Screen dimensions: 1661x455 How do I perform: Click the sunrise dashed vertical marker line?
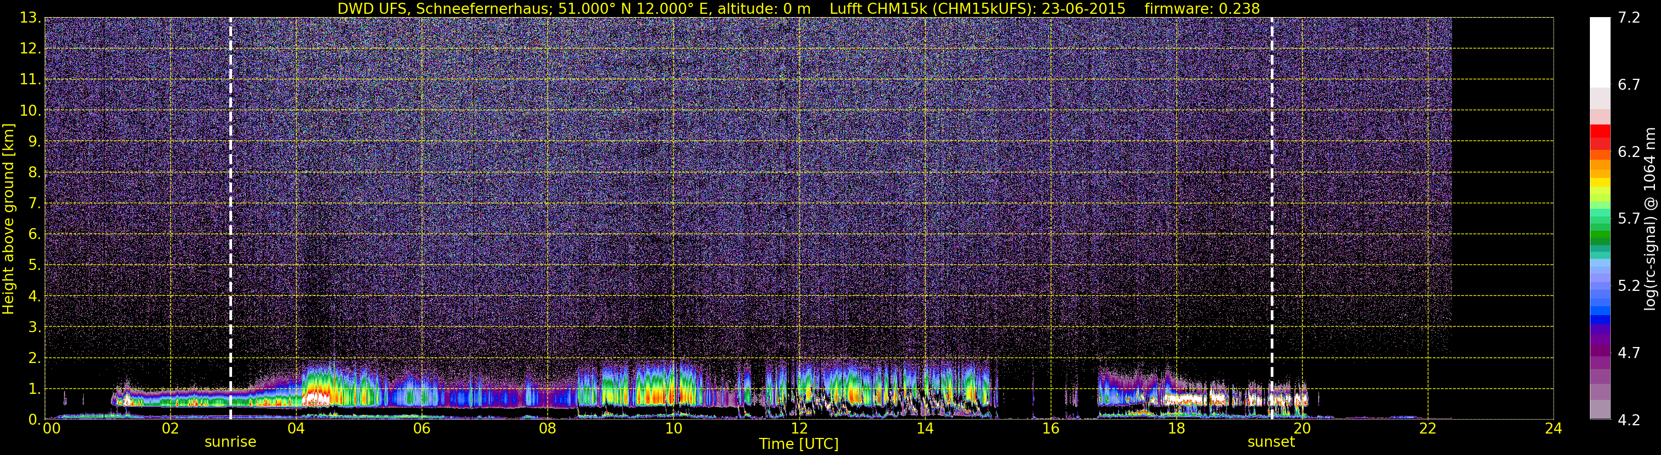click(230, 218)
